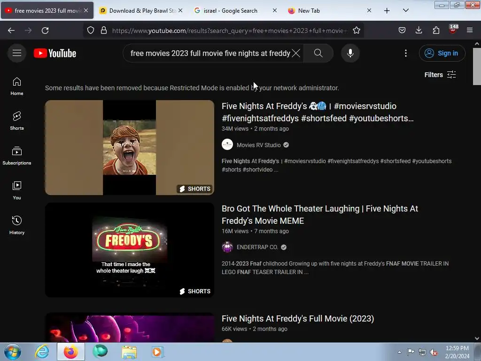
Task: Open a new browser tab
Action: pos(387,11)
